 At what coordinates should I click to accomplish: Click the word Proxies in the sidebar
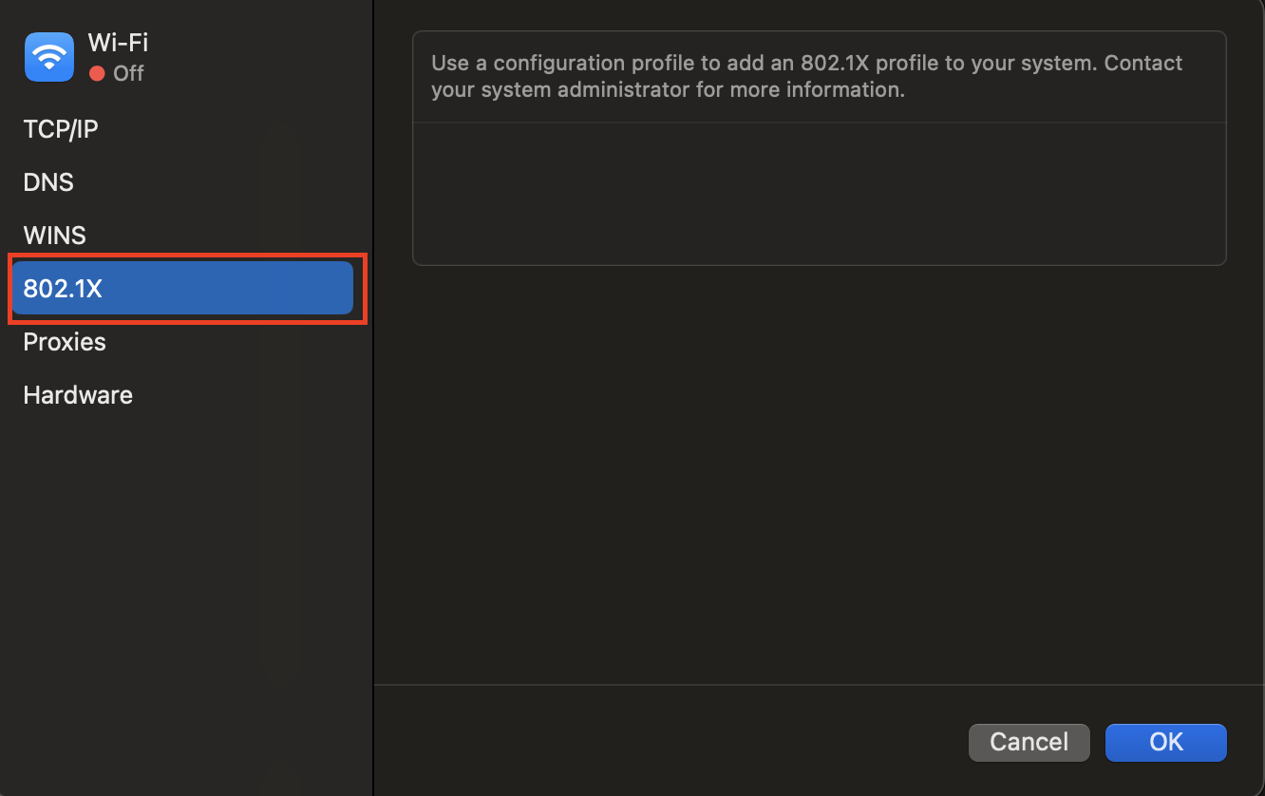tap(64, 341)
